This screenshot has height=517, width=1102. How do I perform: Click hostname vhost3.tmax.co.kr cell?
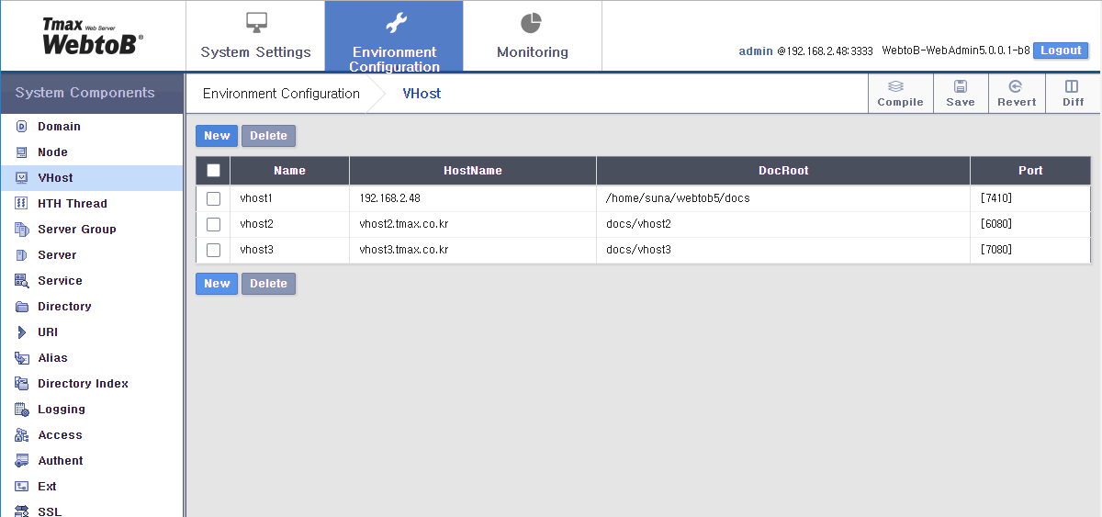[473, 250]
